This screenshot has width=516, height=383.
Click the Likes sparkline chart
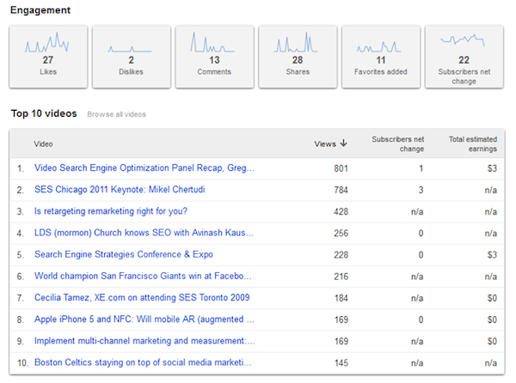pyautogui.click(x=46, y=42)
